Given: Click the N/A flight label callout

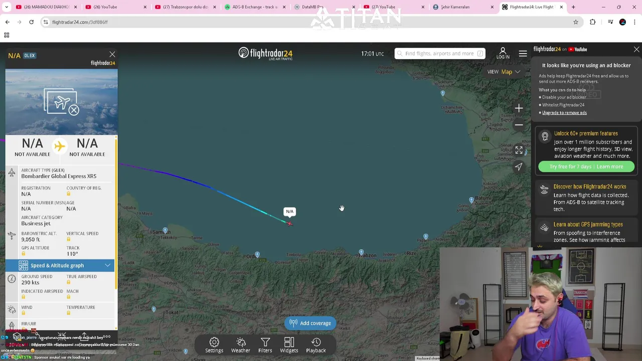Looking at the screenshot, I should tap(289, 212).
